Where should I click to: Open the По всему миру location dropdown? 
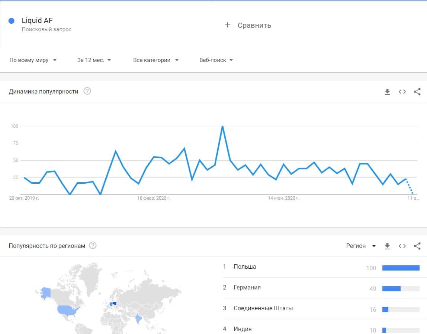coord(33,60)
